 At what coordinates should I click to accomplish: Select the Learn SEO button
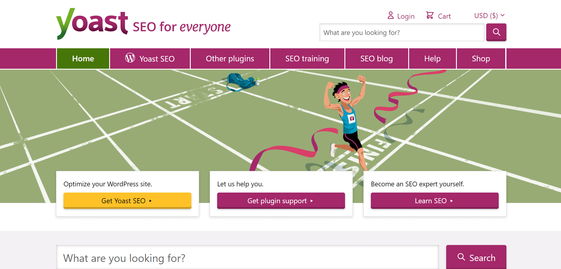434,201
